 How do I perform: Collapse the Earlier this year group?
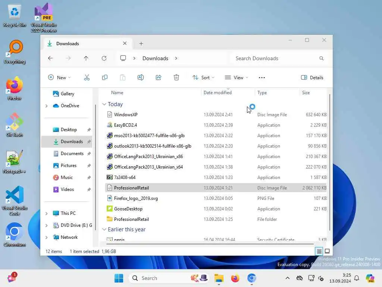pos(104,229)
